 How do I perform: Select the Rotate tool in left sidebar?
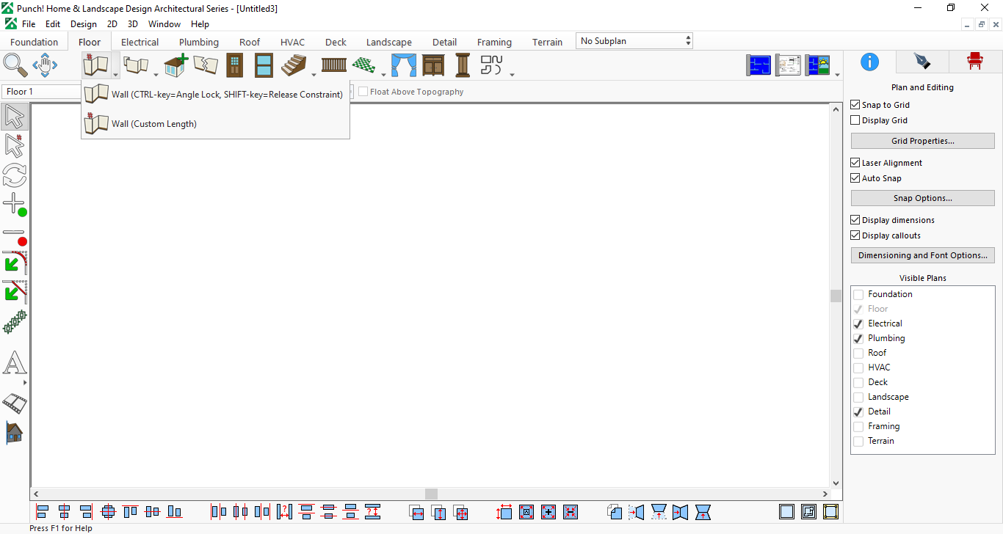(x=15, y=175)
